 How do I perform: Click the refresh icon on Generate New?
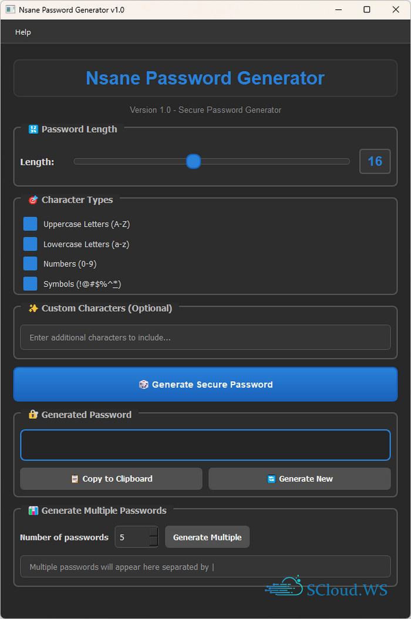(271, 479)
